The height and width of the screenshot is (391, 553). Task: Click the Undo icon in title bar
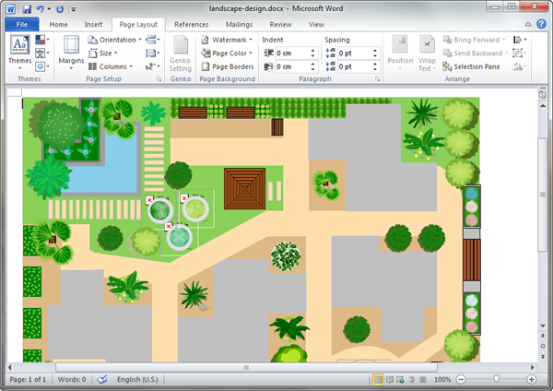tap(40, 8)
